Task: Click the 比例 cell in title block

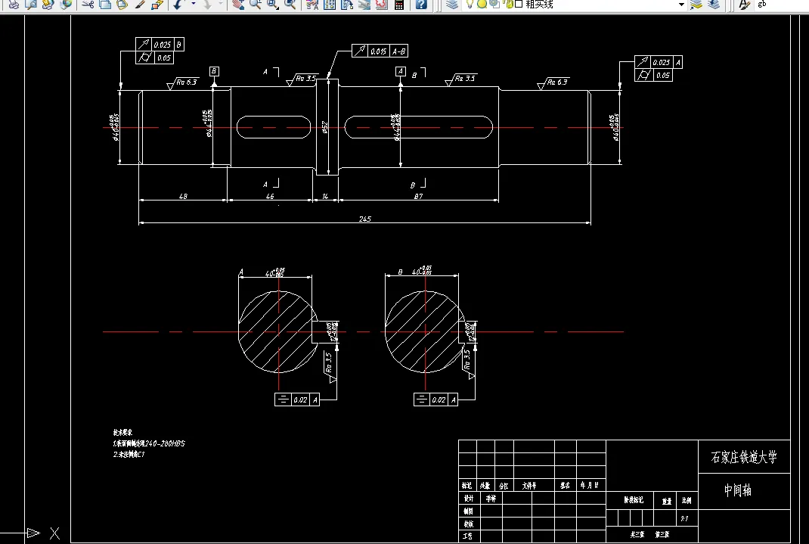Action: coord(687,500)
